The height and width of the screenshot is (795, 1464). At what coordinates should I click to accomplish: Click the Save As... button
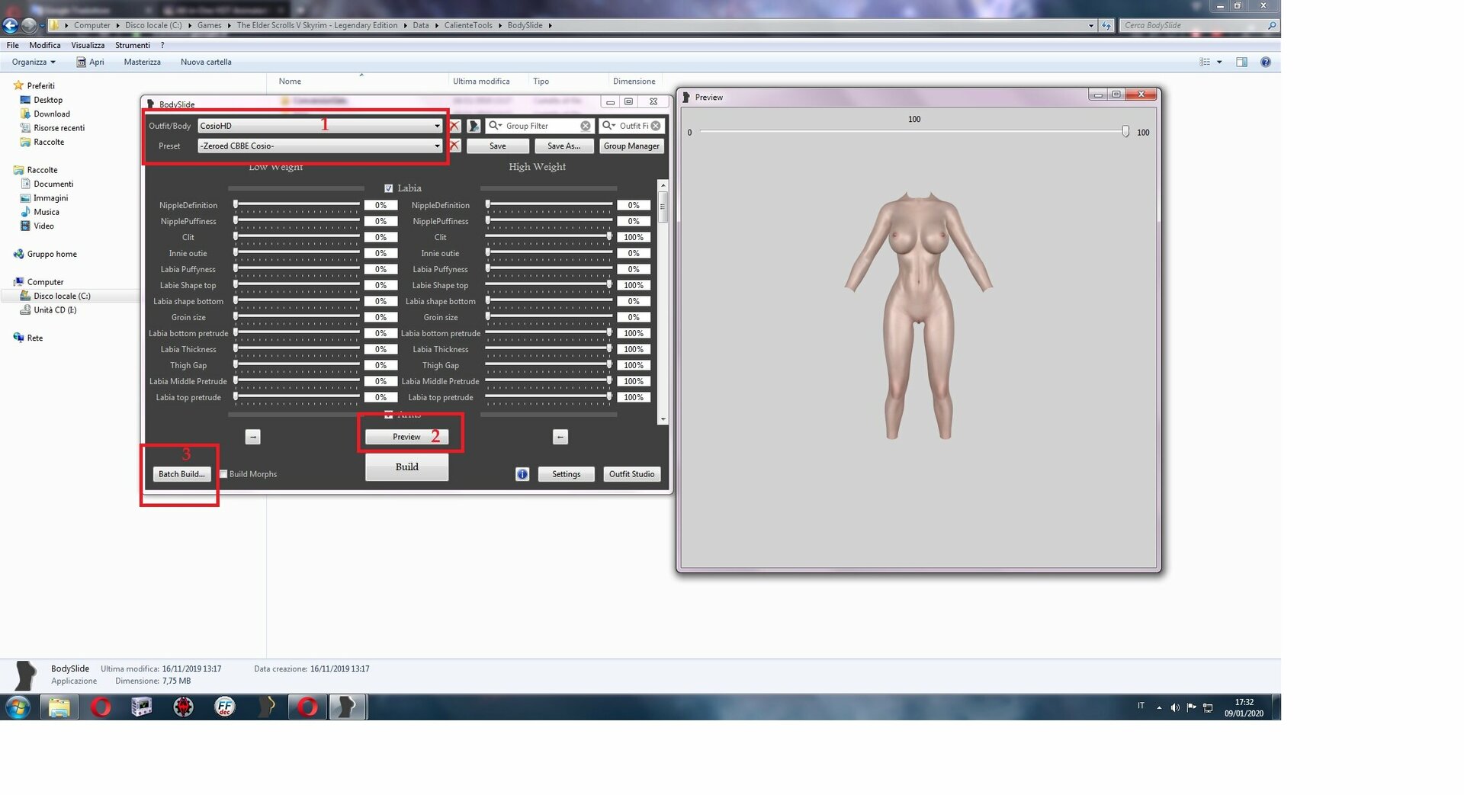pyautogui.click(x=563, y=146)
